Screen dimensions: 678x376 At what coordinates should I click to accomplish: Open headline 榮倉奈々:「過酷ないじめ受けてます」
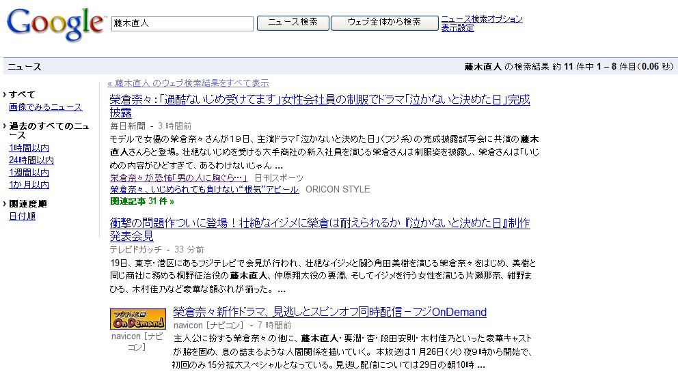pos(320,106)
